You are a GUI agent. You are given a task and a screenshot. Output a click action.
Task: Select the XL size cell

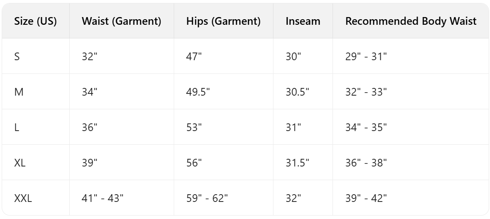[20, 163]
